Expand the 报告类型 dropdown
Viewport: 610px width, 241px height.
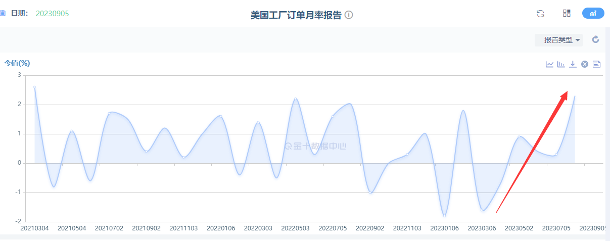click(558, 40)
